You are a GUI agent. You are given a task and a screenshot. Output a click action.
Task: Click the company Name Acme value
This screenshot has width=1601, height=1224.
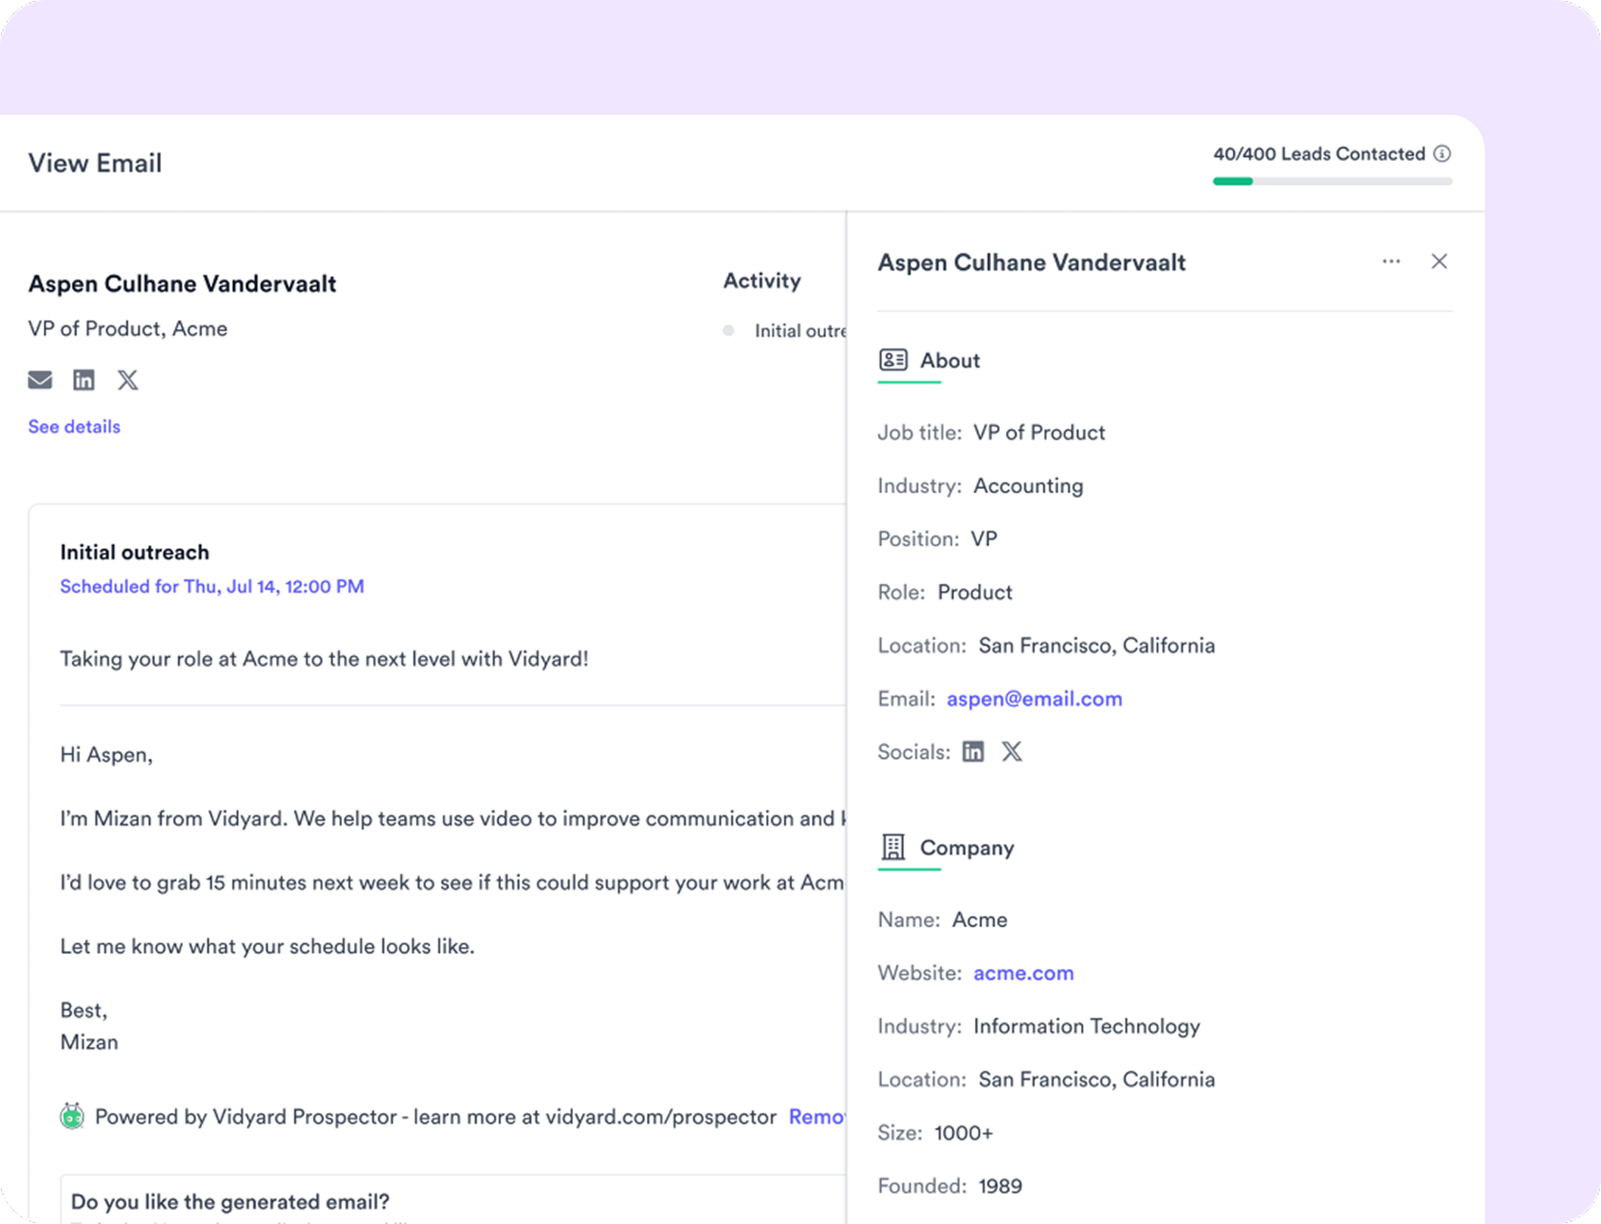pos(979,919)
